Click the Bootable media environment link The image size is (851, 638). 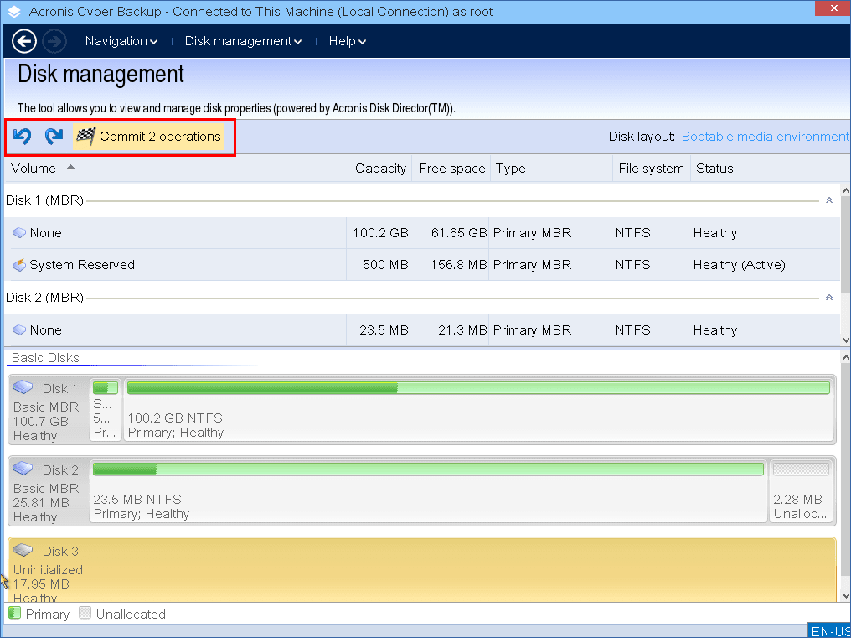763,136
